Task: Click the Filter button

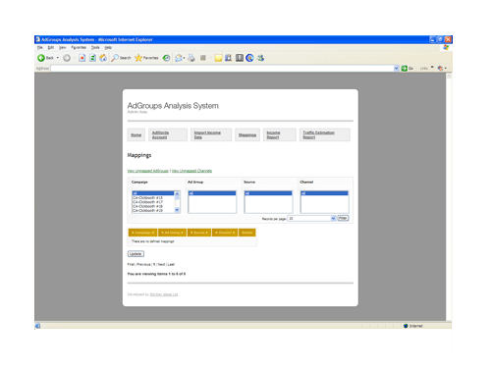Action: coord(343,218)
